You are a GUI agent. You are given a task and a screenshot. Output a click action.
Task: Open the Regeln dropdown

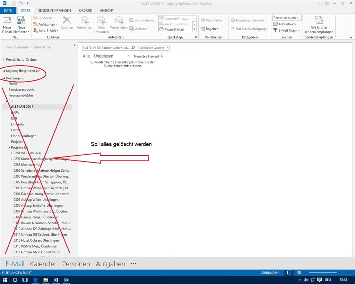[209, 29]
